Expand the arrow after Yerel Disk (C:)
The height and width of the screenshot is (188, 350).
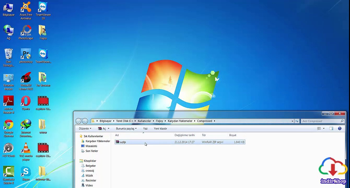pos(135,121)
